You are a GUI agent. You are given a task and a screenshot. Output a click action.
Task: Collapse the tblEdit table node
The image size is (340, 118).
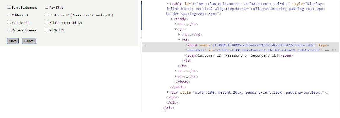click(168, 4)
